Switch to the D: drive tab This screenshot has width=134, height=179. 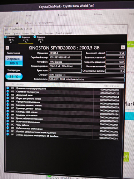pos(26,40)
